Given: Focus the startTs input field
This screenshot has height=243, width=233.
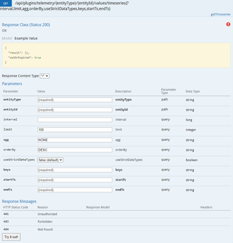Looking at the screenshot, I should pos(75,180).
